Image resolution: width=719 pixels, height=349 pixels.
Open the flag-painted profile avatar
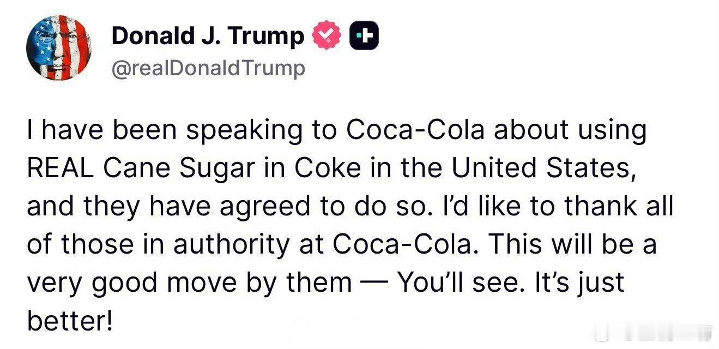59,48
